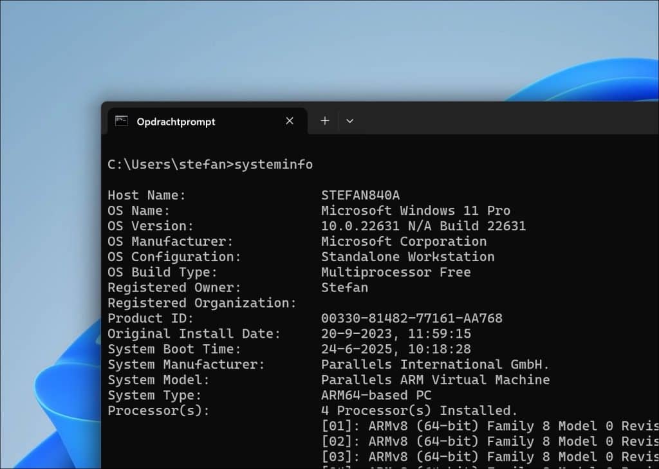Click the systeminfo command text
The image size is (659, 469).
(274, 164)
